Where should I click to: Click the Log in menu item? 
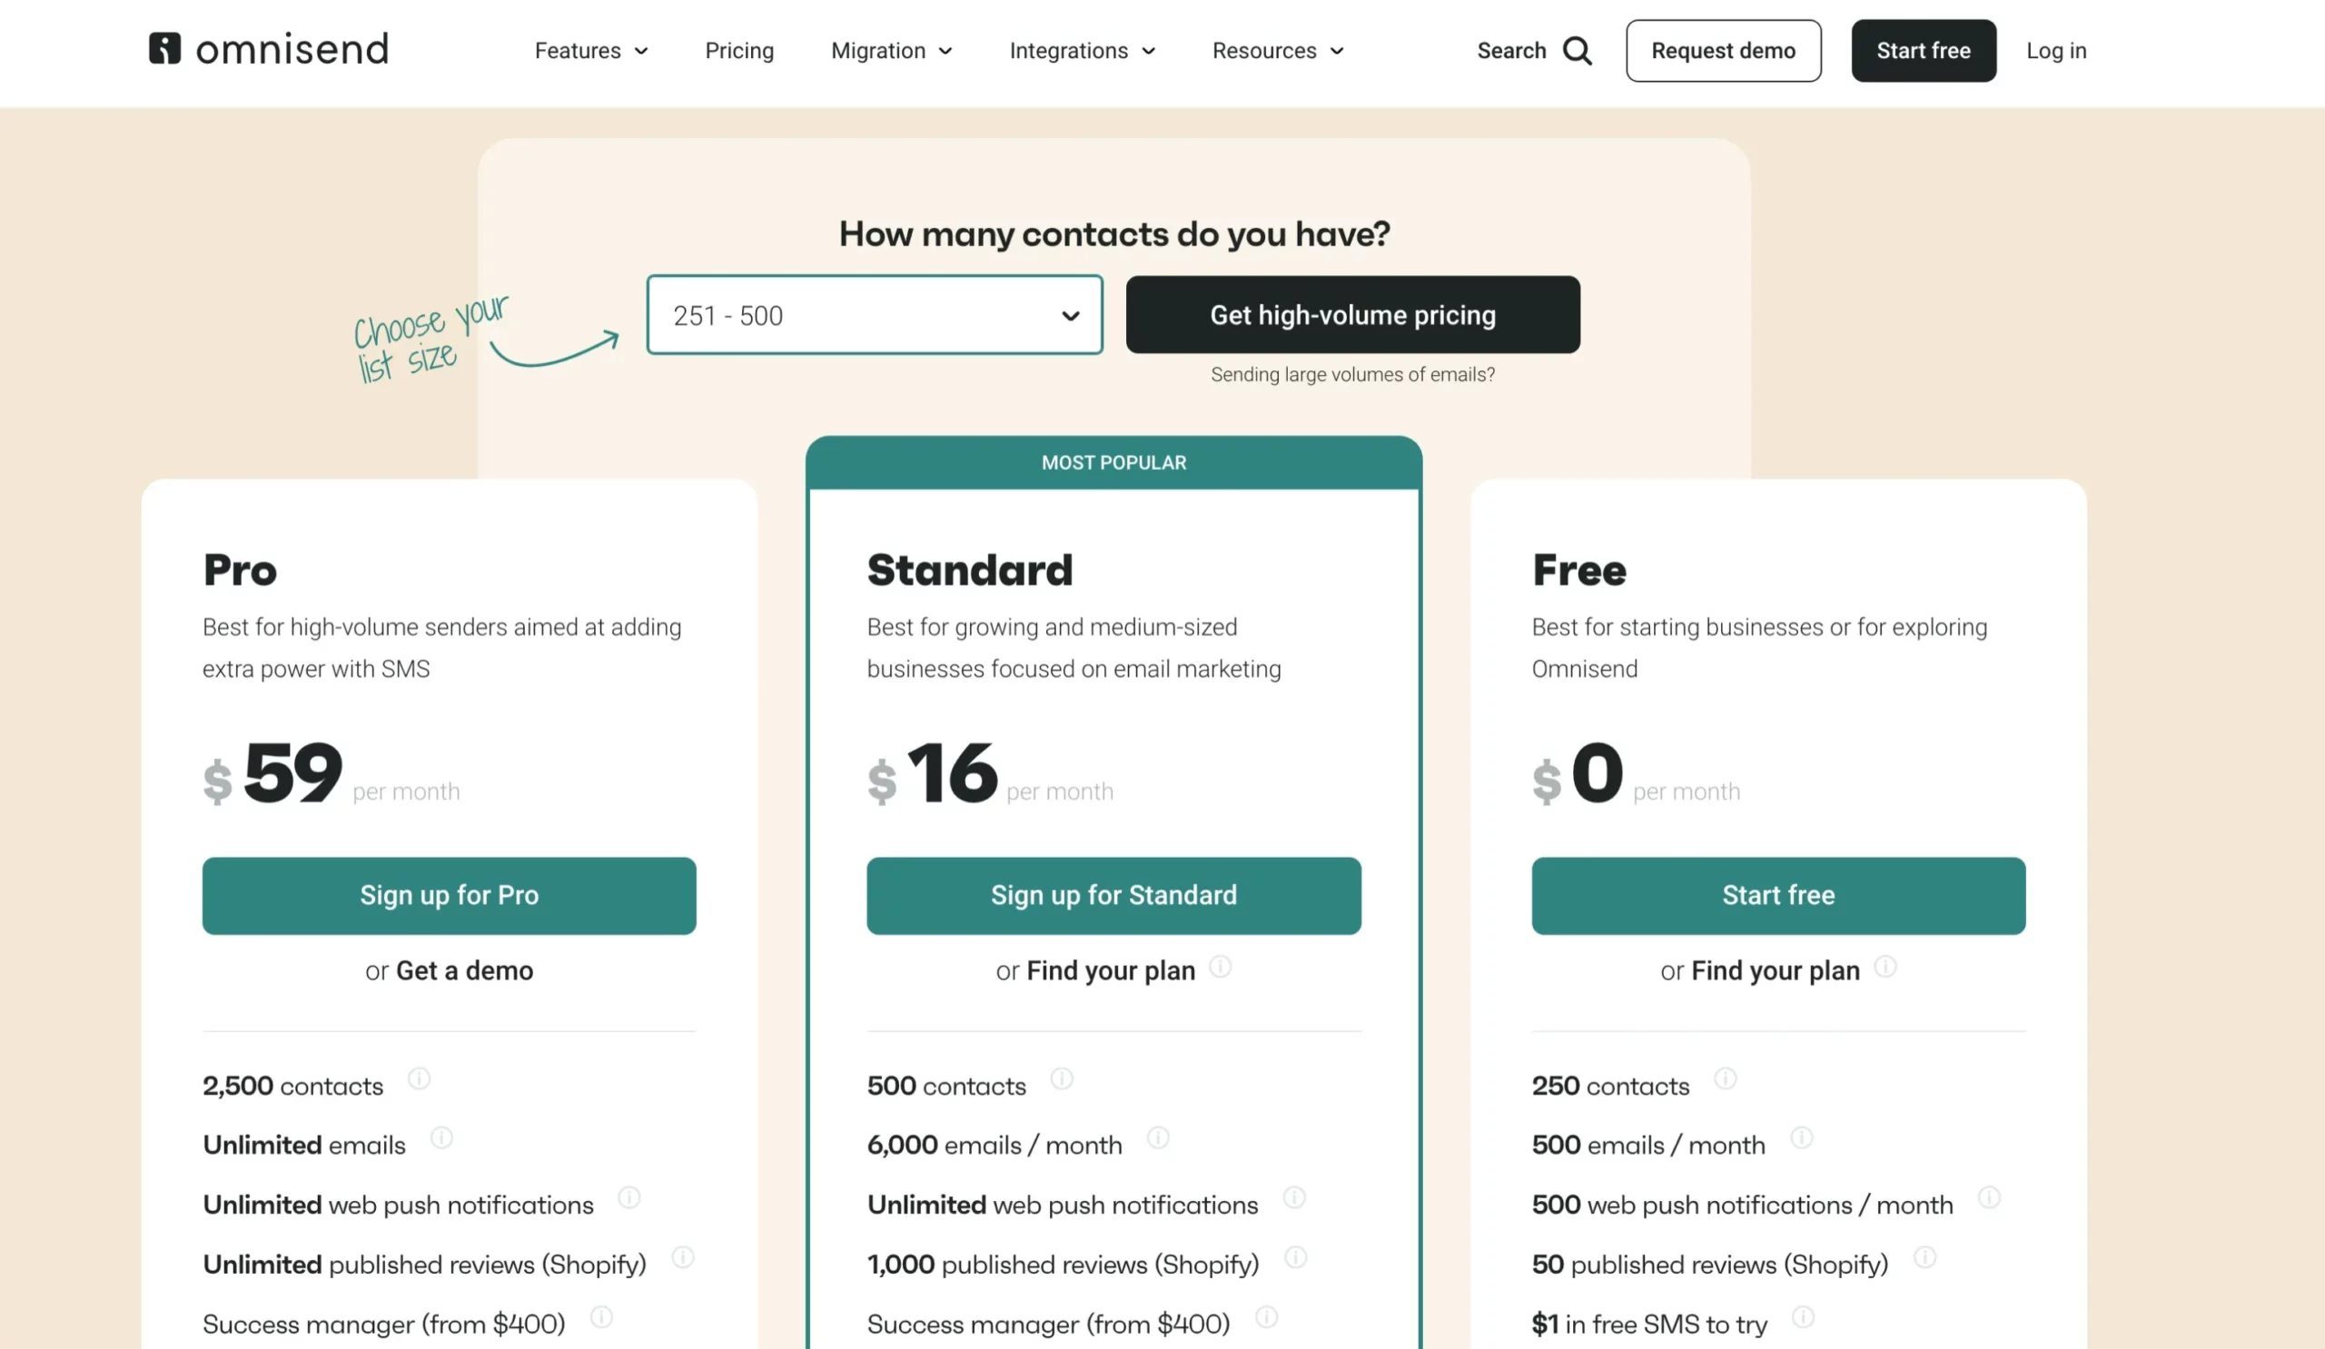click(x=2057, y=50)
